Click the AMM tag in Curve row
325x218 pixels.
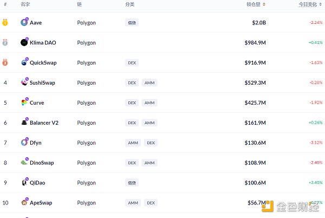tap(149, 103)
